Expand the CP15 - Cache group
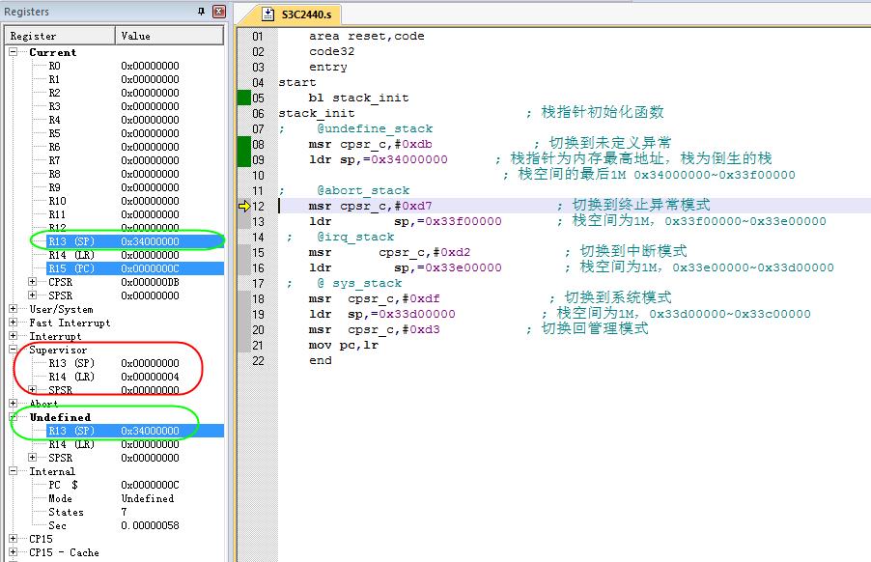This screenshot has width=871, height=562. [14, 552]
